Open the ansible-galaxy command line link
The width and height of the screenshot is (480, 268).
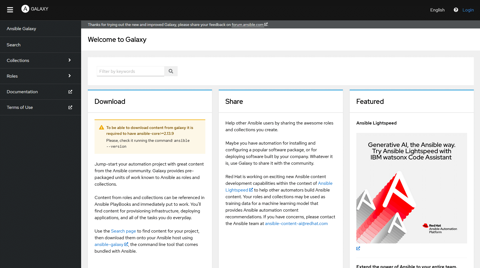coord(109,245)
